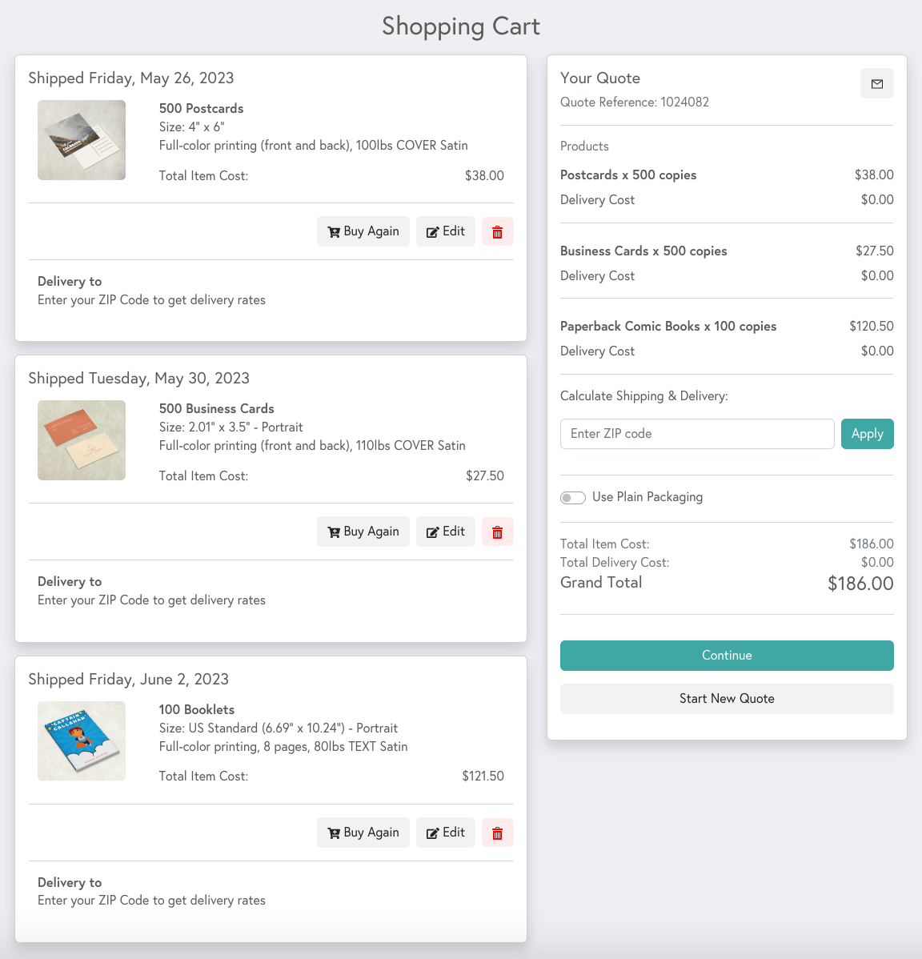Start a new quote

727,699
